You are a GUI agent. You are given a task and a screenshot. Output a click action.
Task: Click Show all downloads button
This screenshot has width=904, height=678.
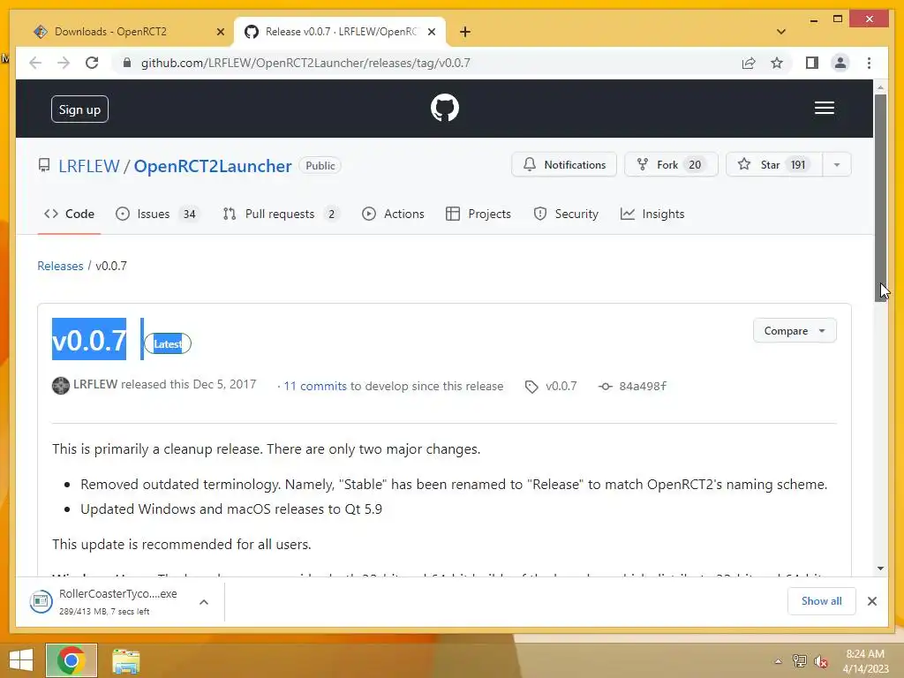coord(821,600)
